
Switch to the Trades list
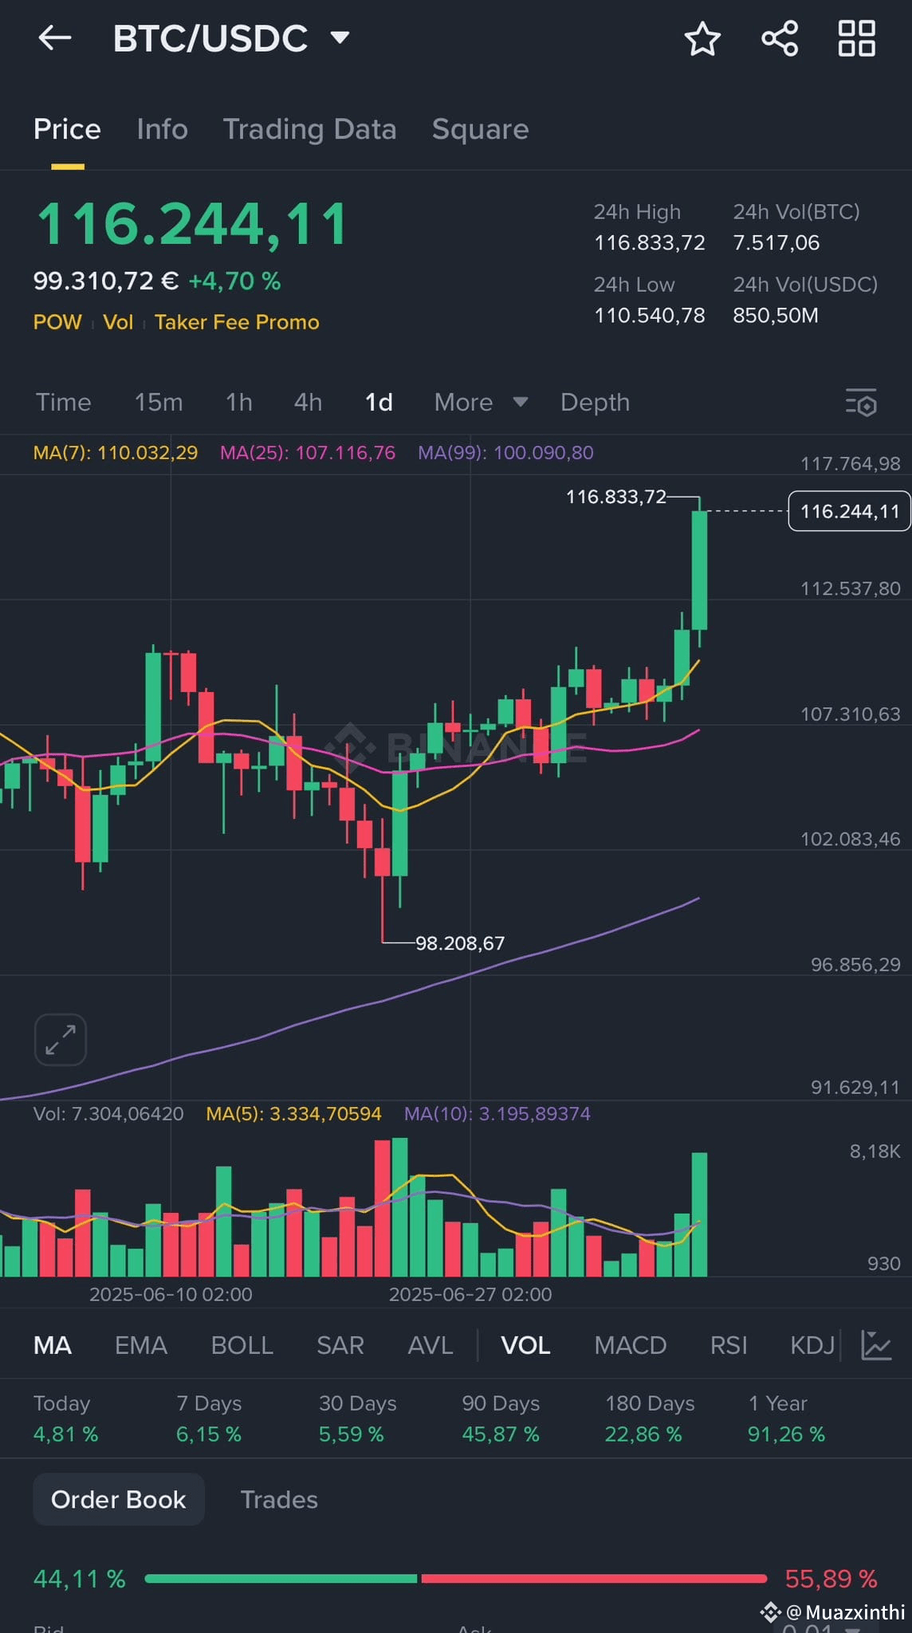(x=279, y=1499)
